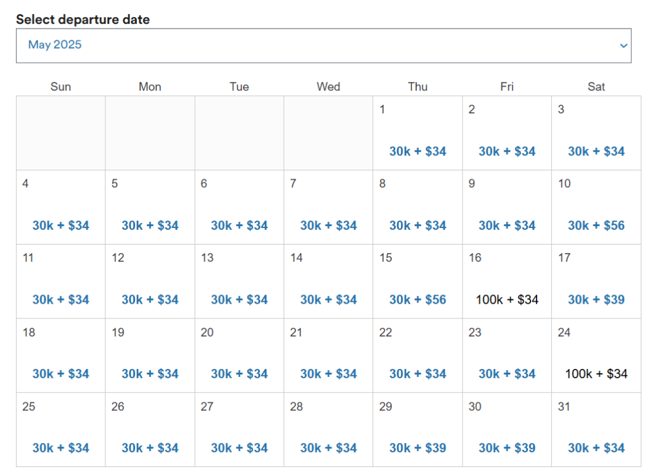This screenshot has height=475, width=666.
Task: Click the May 4 calendar cell
Action: (60, 207)
